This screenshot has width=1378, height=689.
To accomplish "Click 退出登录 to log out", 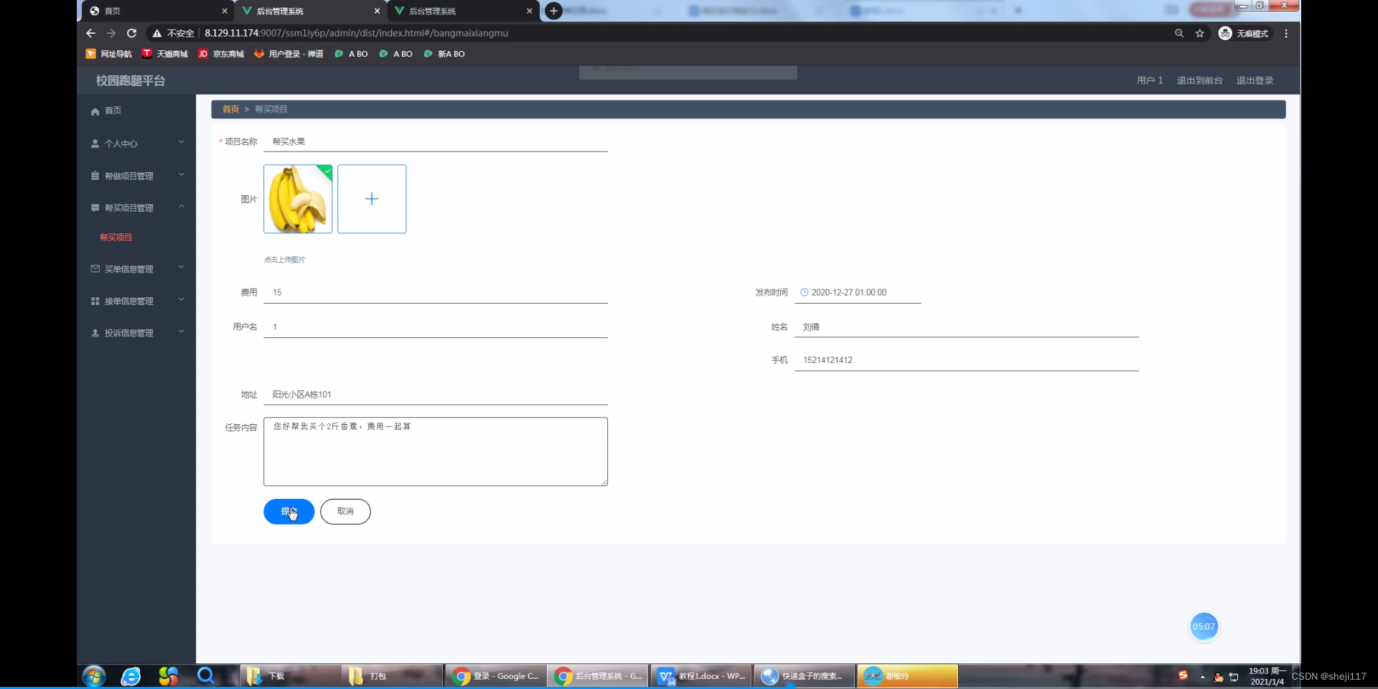I will 1255,80.
